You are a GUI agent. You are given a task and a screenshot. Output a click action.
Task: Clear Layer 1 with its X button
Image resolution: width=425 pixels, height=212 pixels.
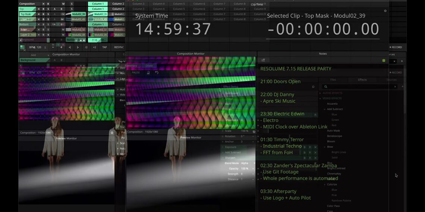tap(39, 19)
